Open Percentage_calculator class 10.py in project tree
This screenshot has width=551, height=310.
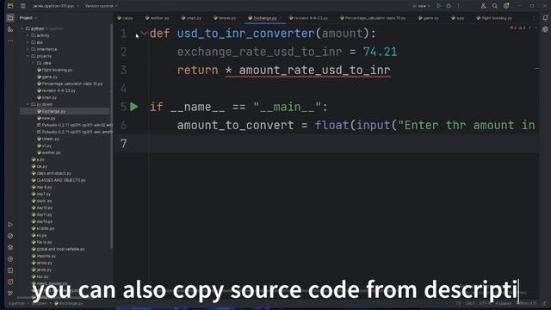point(70,84)
